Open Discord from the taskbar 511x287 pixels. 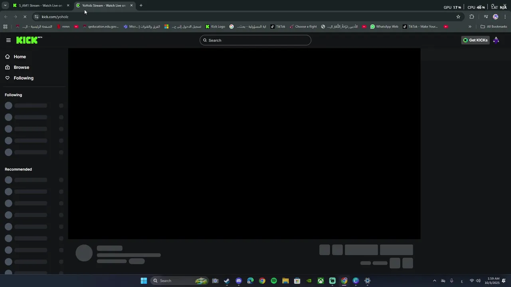239,281
